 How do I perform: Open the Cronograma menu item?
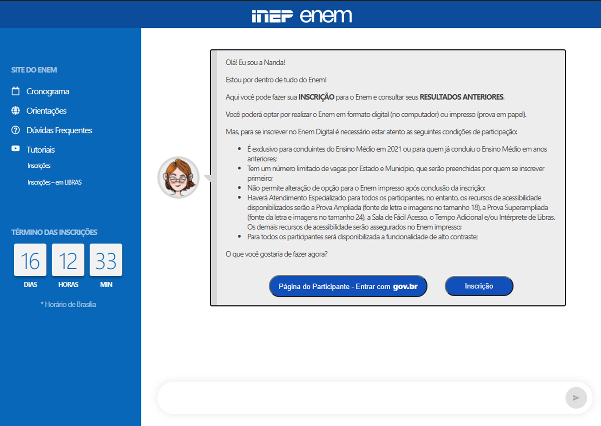(x=48, y=91)
